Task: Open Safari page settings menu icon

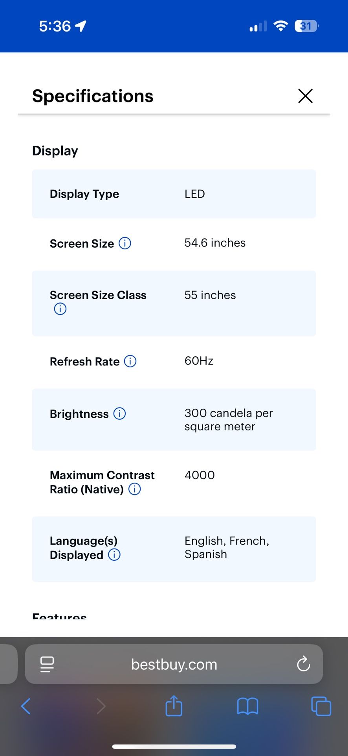Action: tap(47, 664)
